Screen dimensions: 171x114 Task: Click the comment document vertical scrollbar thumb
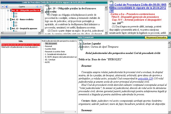(169, 46)
